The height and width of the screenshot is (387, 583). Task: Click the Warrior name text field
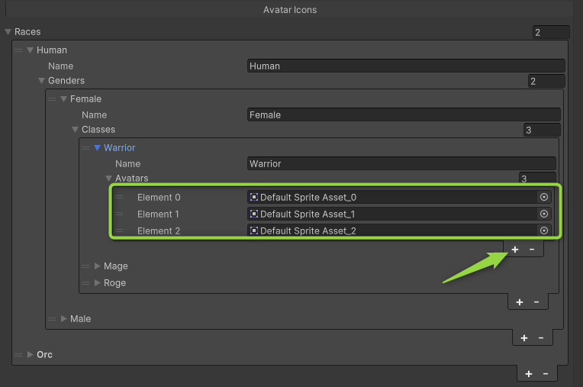pos(401,163)
